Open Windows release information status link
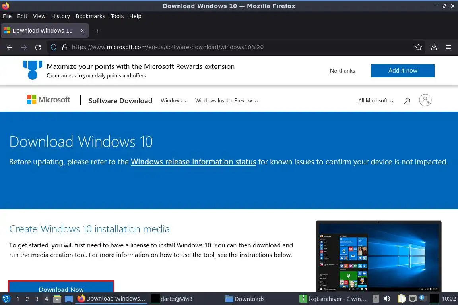 tap(193, 162)
